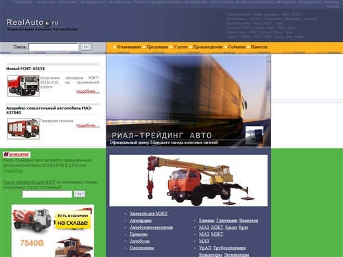This screenshot has height=257, width=343.
Task: Open the Бульдозеры link
Action: [x=211, y=254]
